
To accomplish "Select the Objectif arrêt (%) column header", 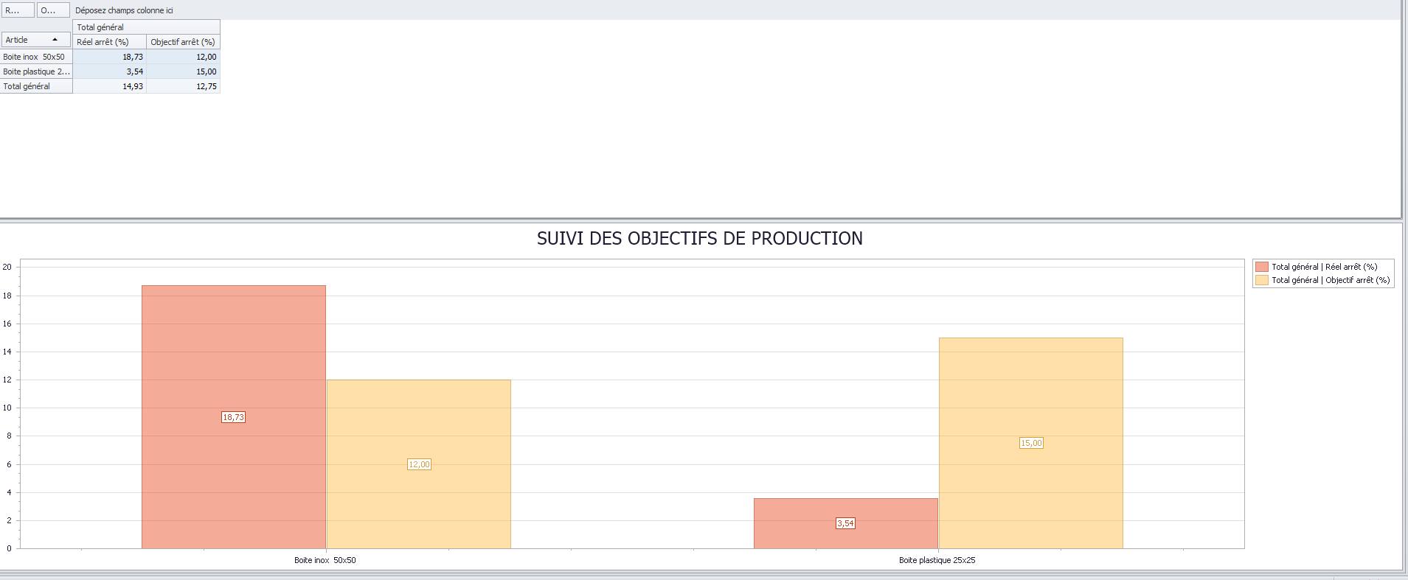I will (183, 42).
